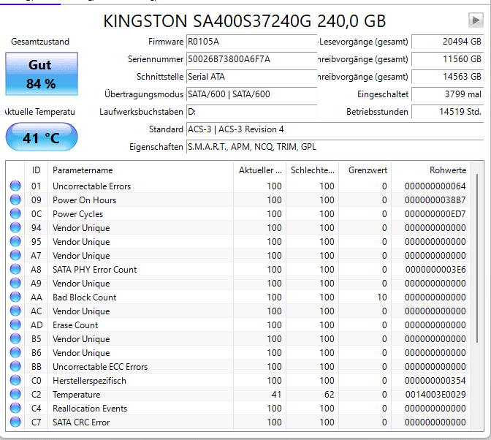Click the Grenzwert column header
Image resolution: width=491 pixels, height=440 pixels.
click(365, 170)
